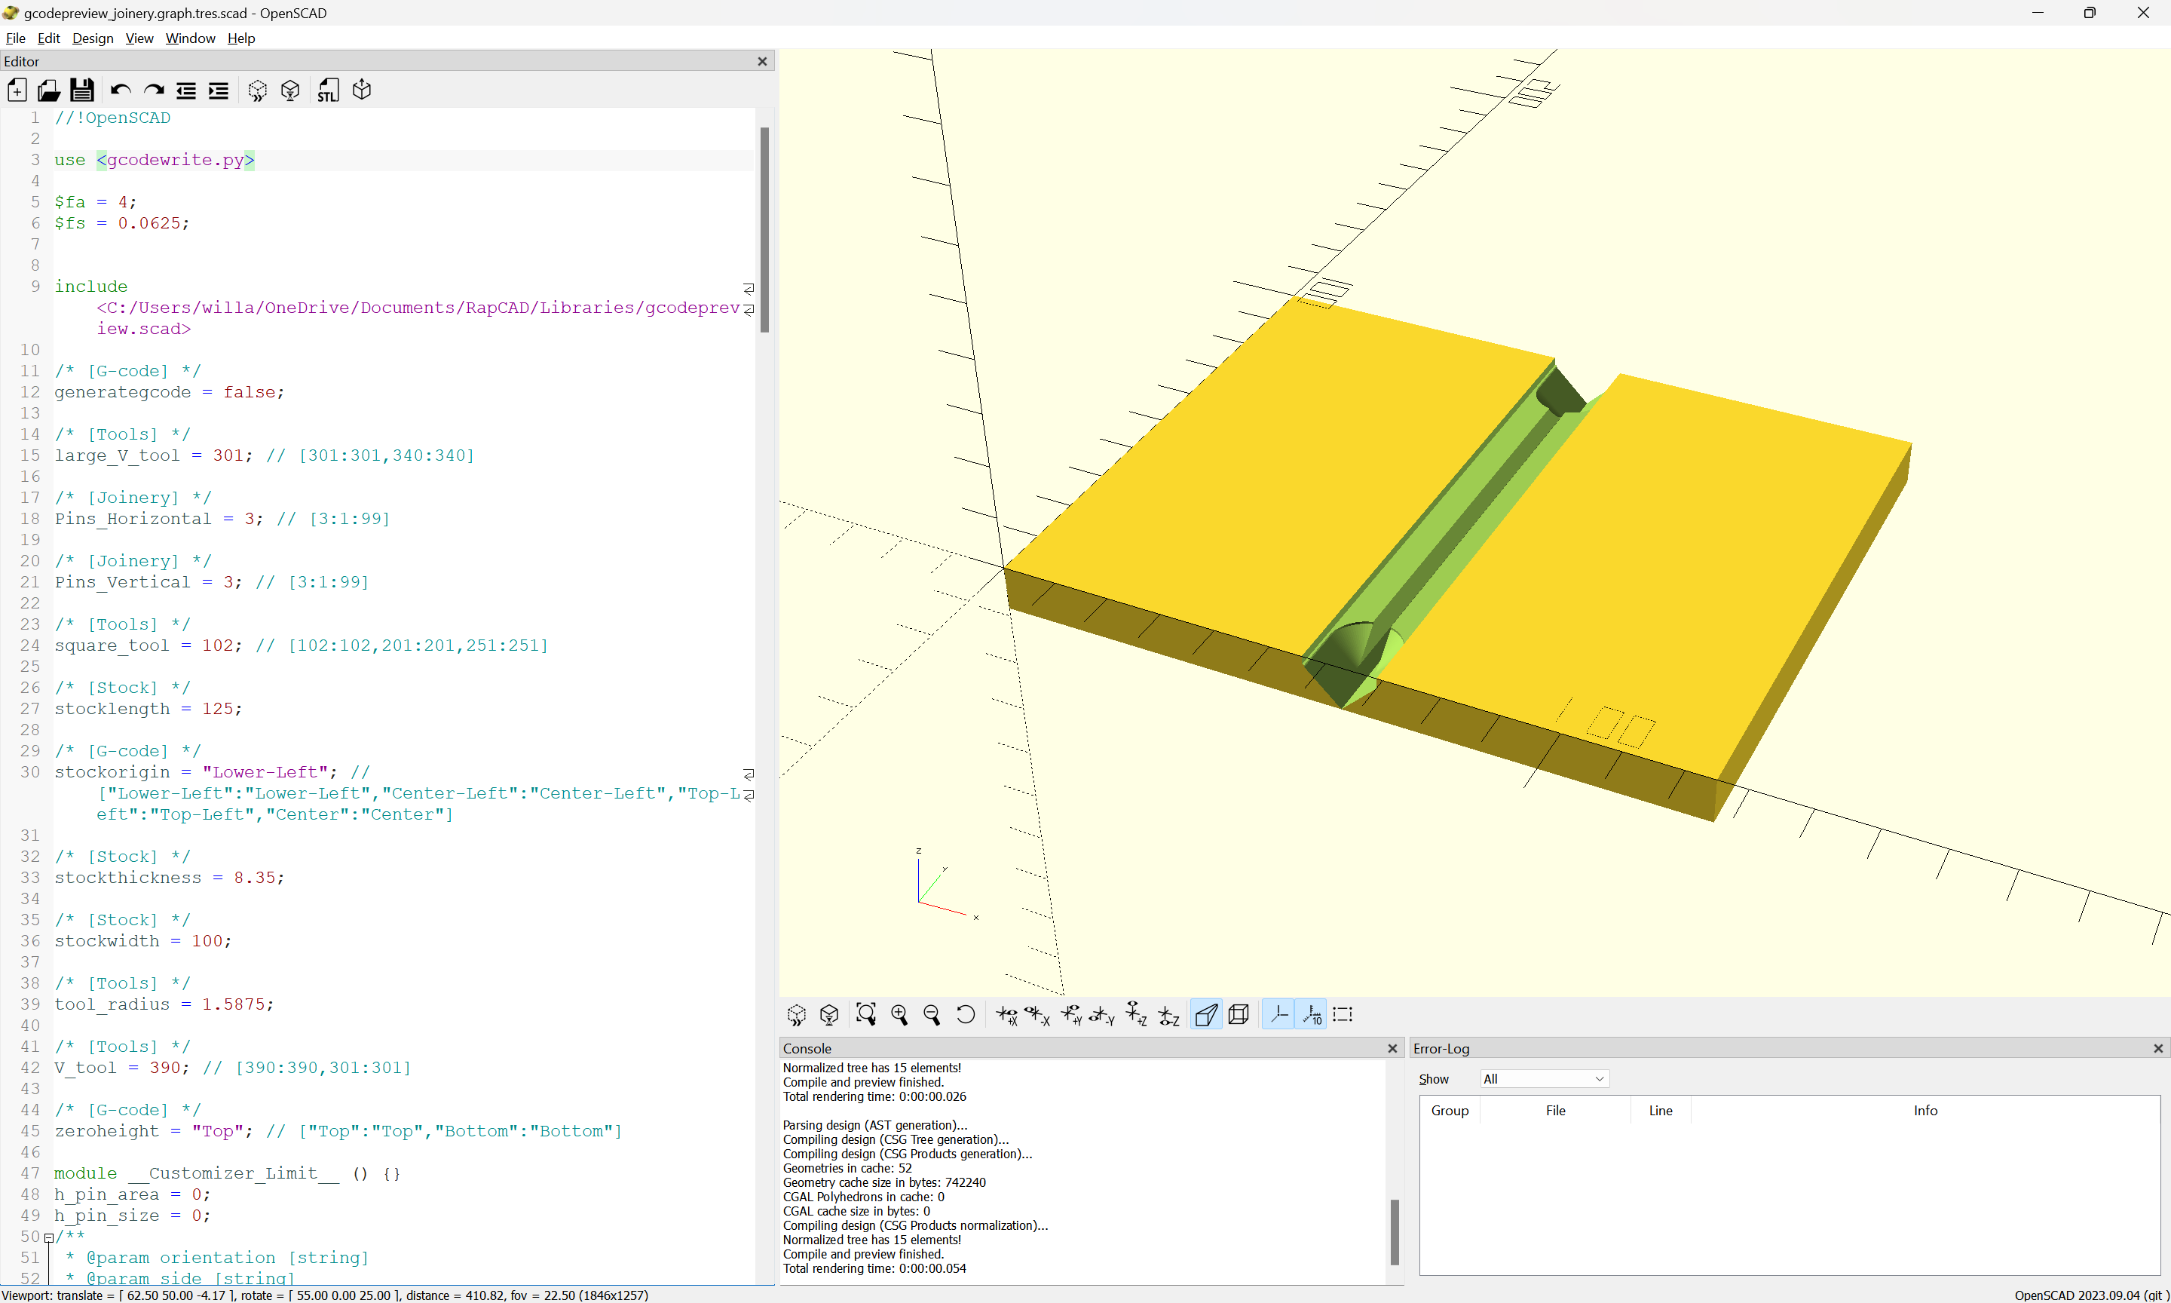
Task: Open the Design menu
Action: [x=92, y=38]
